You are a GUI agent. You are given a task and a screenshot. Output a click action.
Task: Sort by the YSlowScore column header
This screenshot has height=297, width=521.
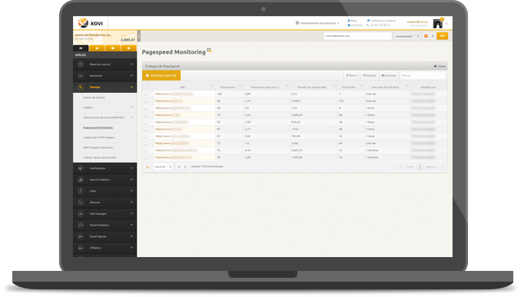pos(229,87)
